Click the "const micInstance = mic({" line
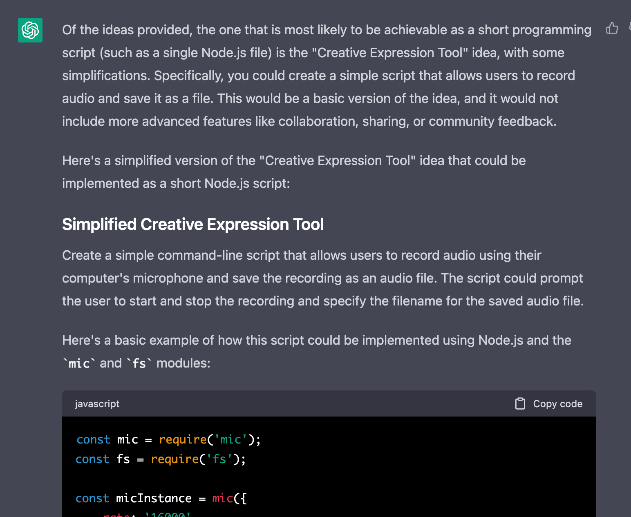Screen dimensions: 631x517 (161, 498)
